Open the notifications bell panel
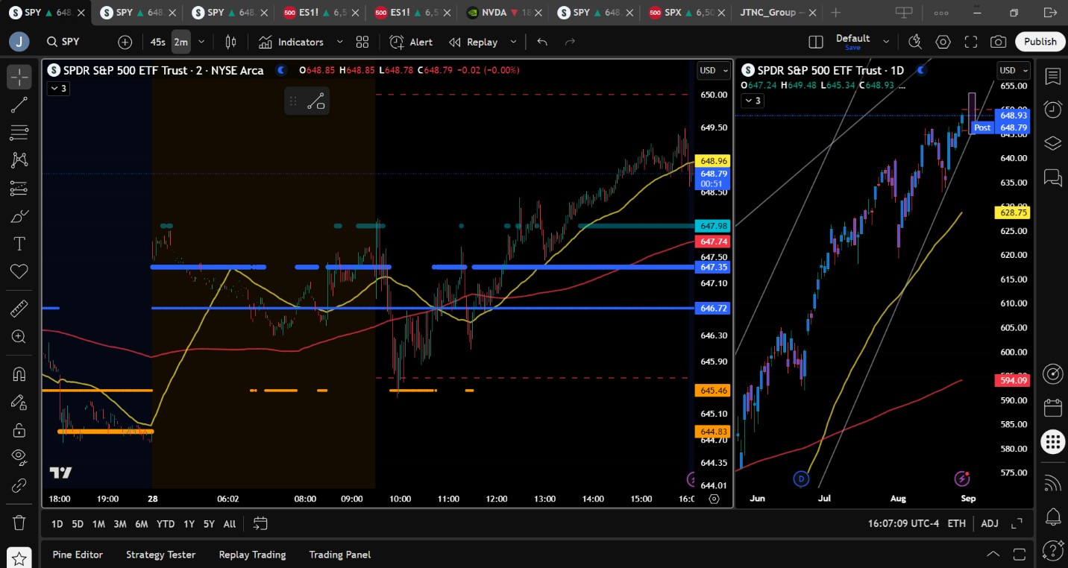The height and width of the screenshot is (568, 1068). pos(1052,516)
